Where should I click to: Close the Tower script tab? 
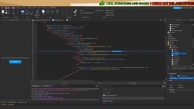pos(72,20)
